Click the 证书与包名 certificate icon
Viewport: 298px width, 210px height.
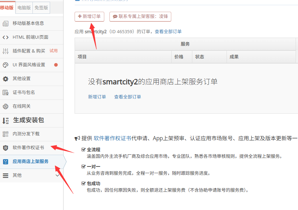[x=6, y=93]
